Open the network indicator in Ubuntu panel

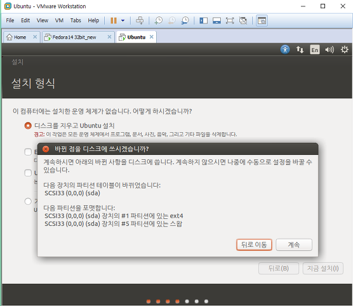(x=300, y=50)
